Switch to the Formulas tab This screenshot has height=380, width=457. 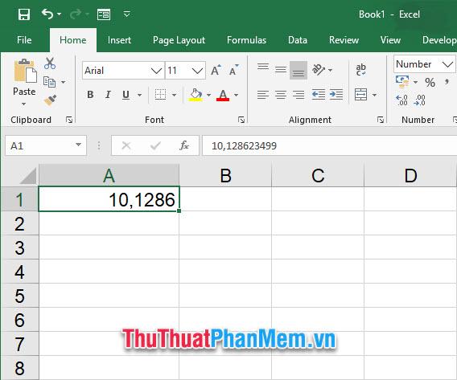(x=246, y=40)
